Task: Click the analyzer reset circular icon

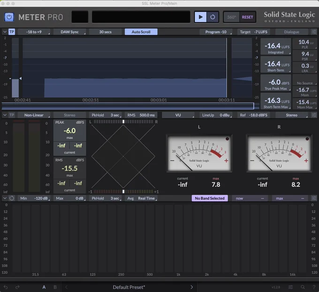Action: coord(12,198)
